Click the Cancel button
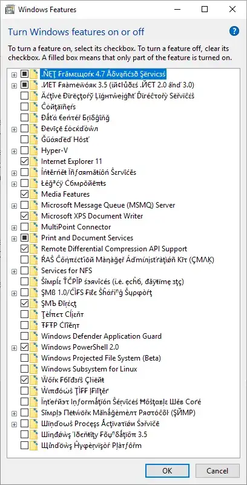This screenshot has height=485, width=247. [x=217, y=471]
